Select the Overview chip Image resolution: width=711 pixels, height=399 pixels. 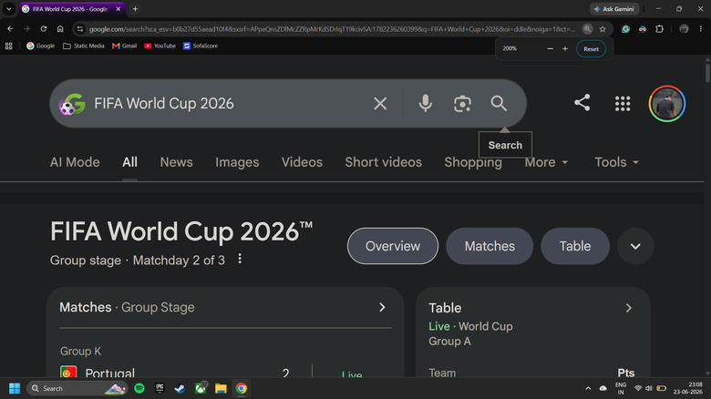point(393,246)
